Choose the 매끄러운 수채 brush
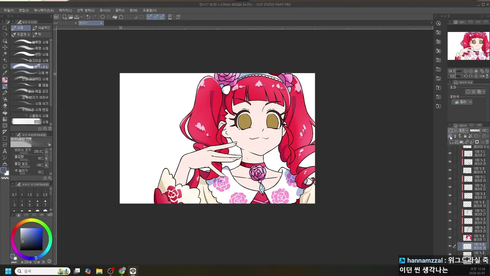This screenshot has width=490, height=276. coord(30,61)
